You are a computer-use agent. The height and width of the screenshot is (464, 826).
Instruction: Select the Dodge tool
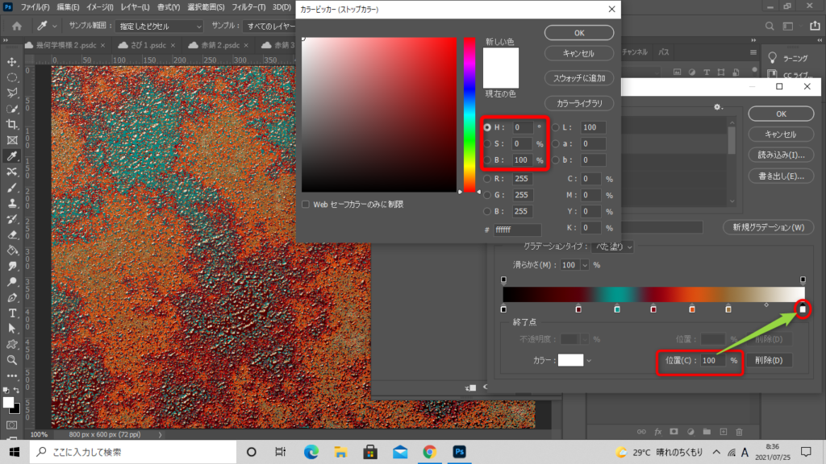click(x=11, y=282)
